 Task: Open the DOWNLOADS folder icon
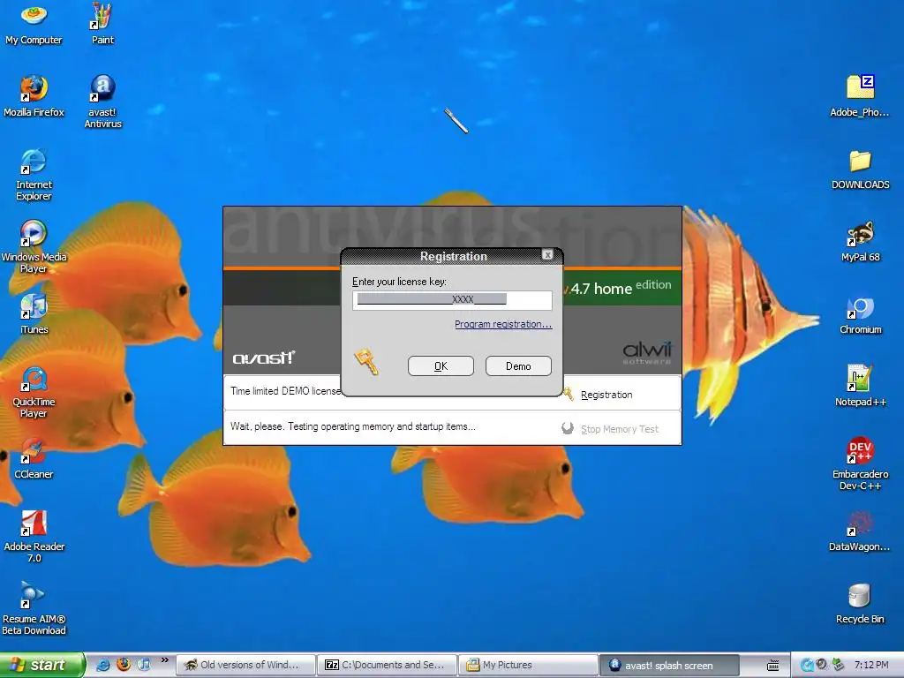tap(860, 169)
